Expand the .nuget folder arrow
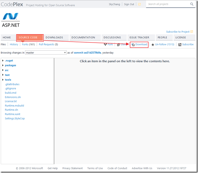The height and width of the screenshot is (173, 198). point(3,60)
